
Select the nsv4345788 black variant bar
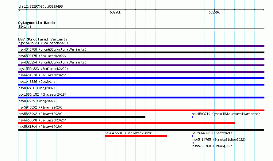click(141, 52)
